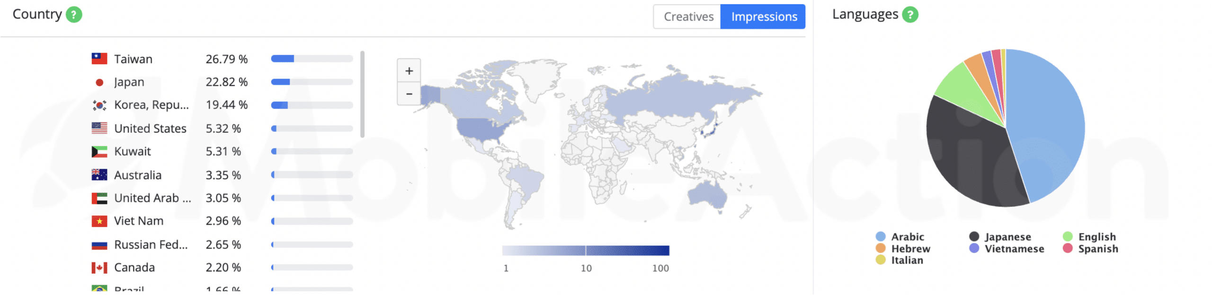The height and width of the screenshot is (295, 1212).
Task: Toggle the Hebrew legend entry
Action: (902, 249)
